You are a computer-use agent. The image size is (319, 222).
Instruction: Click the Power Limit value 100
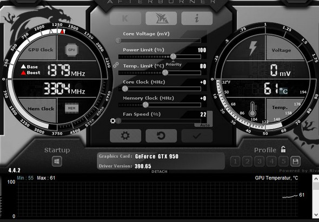pos(202,50)
